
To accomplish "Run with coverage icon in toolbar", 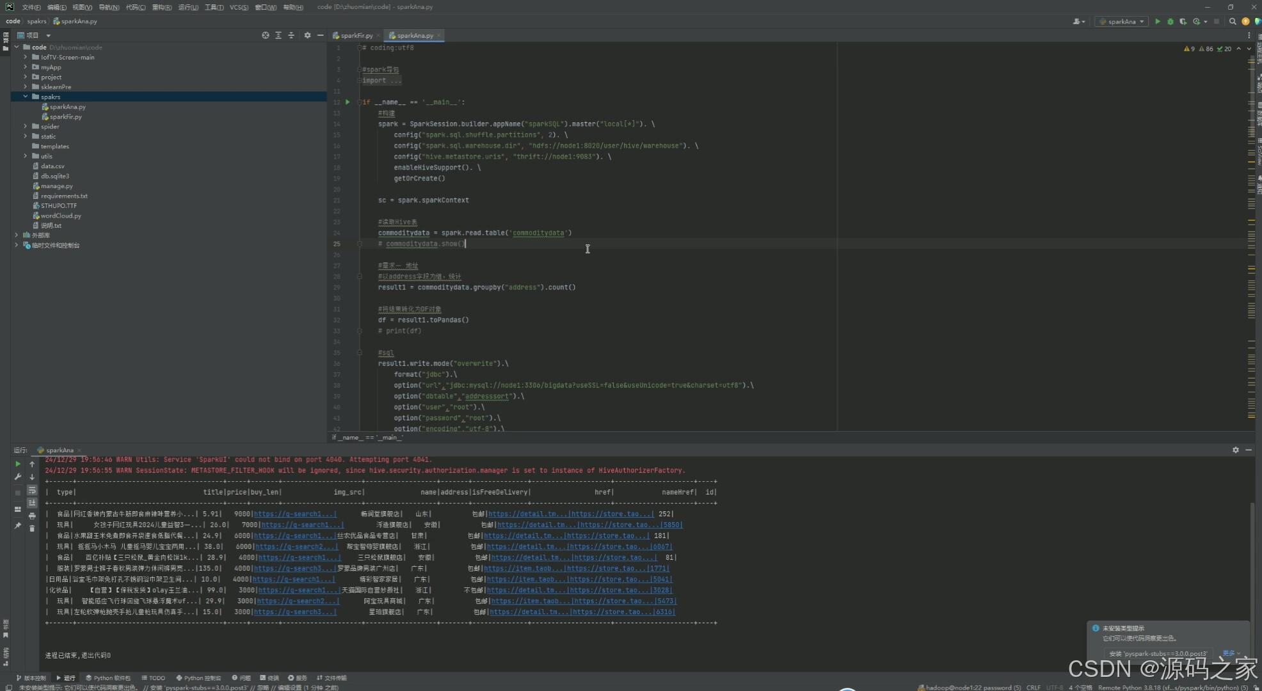I will [x=1183, y=22].
